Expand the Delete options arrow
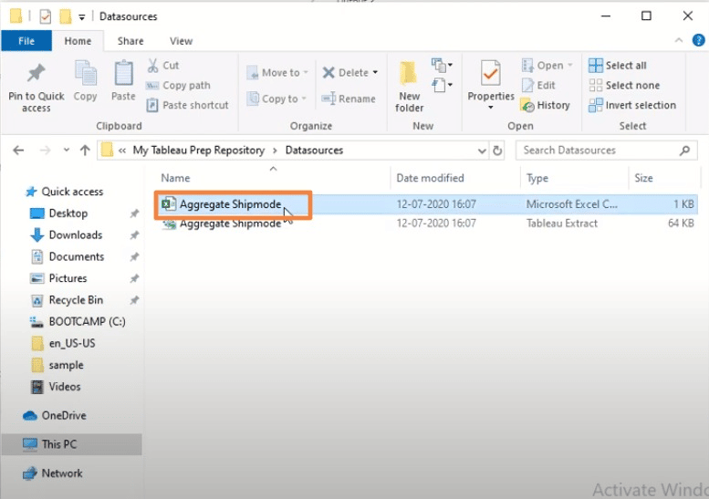709x499 pixels. (375, 73)
